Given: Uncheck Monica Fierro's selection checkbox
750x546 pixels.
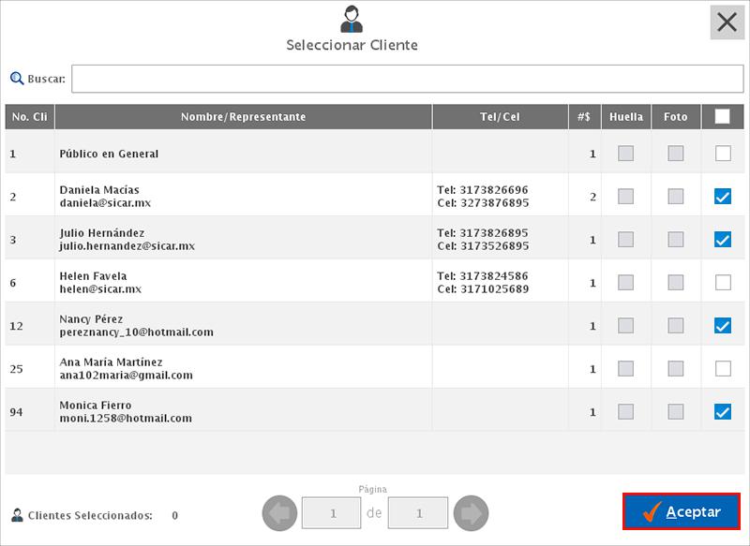Looking at the screenshot, I should (x=723, y=408).
